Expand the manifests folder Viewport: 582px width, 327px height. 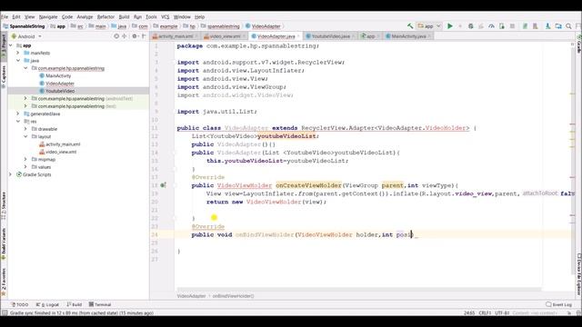coord(18,53)
